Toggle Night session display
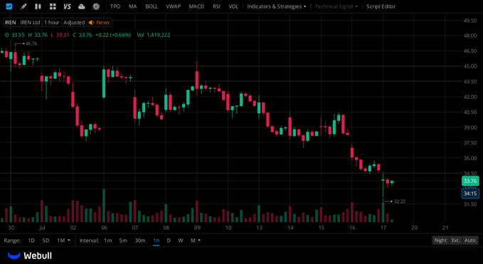Viewport: 483px width, 264px height. pyautogui.click(x=440, y=241)
